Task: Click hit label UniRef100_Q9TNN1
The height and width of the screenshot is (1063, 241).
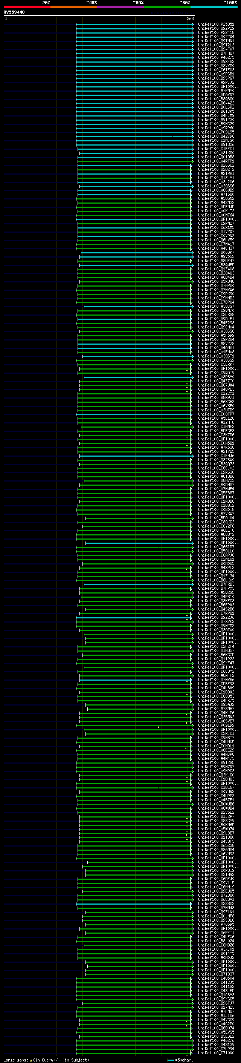Action: [216, 41]
